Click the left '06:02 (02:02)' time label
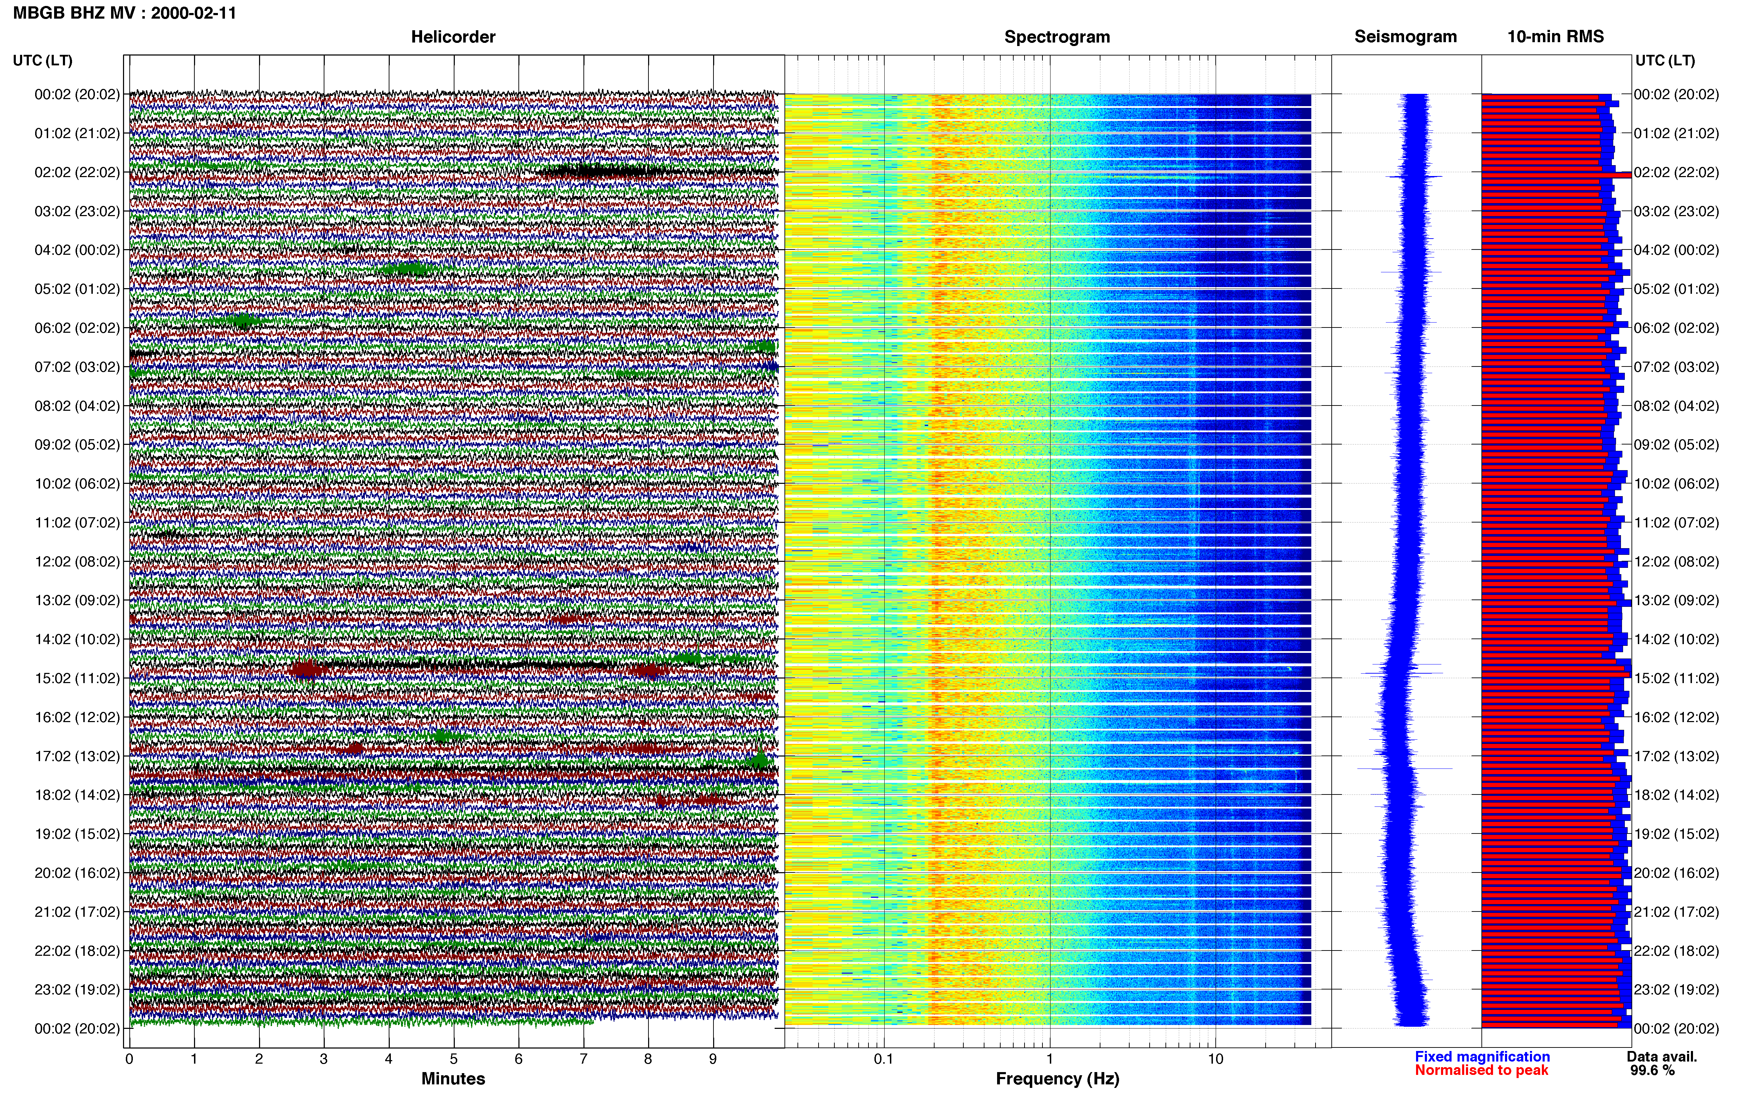This screenshot has width=1764, height=1103. tap(77, 328)
